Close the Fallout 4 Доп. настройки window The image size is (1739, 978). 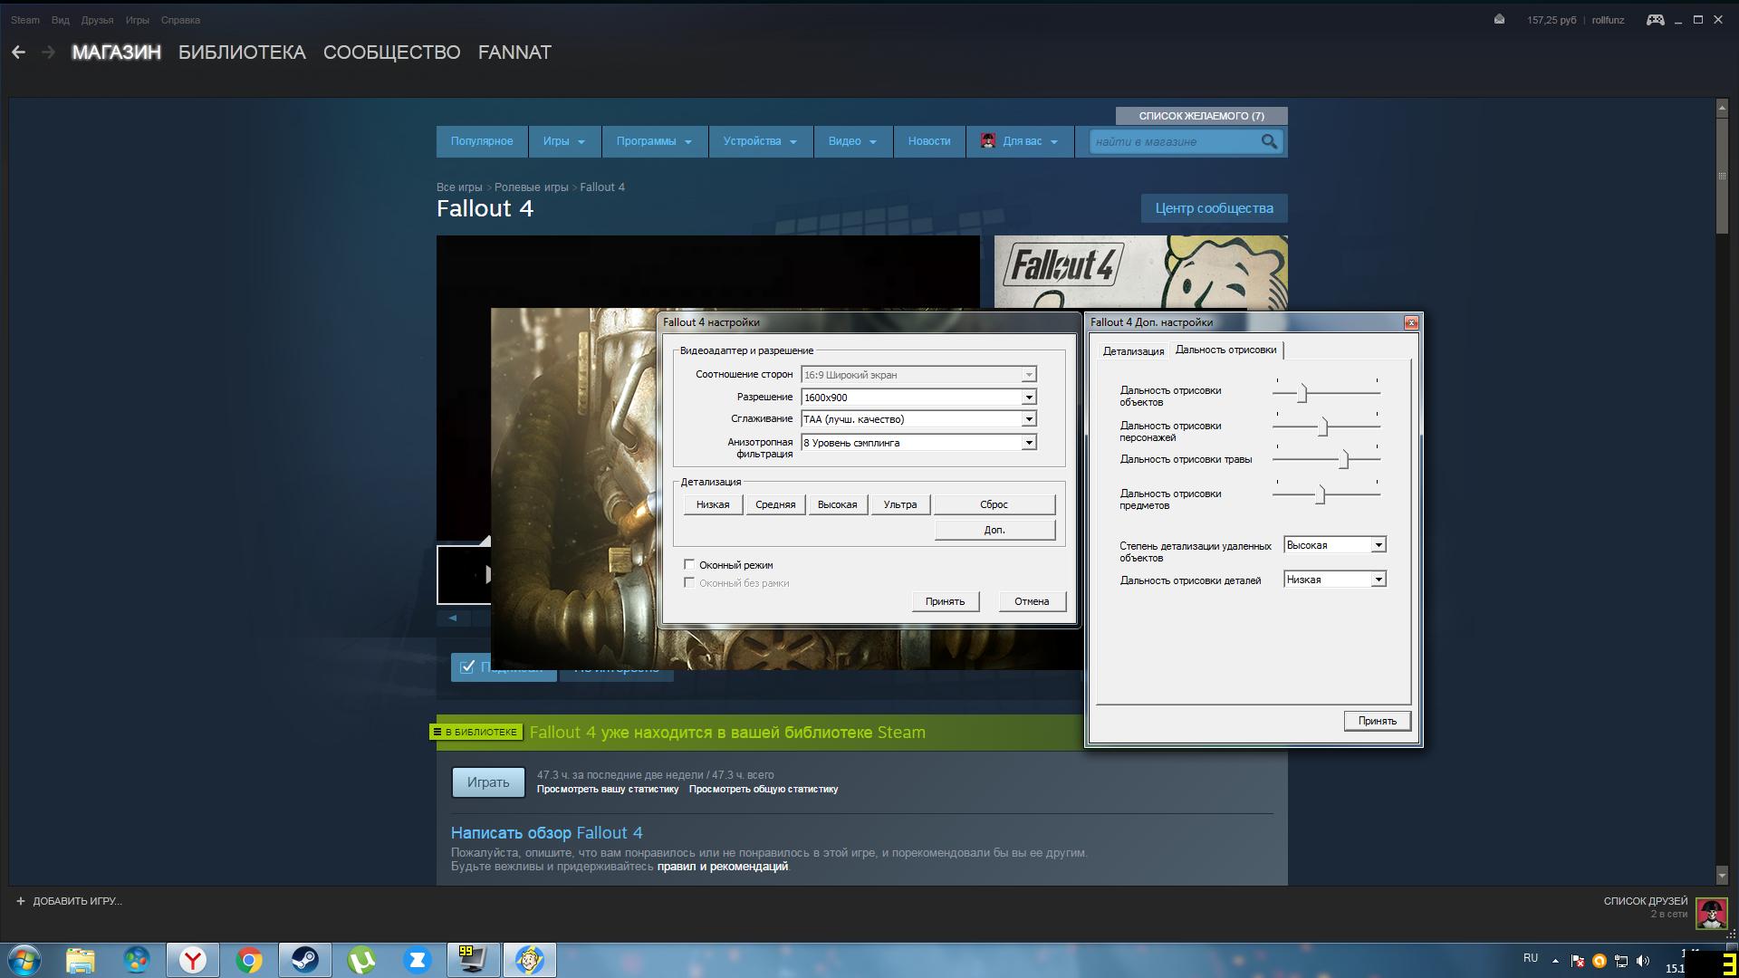tap(1411, 322)
